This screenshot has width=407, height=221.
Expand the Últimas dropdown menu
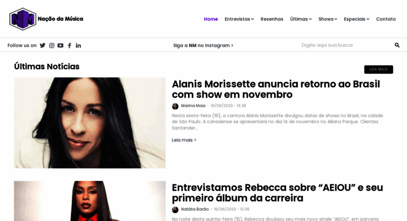[x=301, y=19]
